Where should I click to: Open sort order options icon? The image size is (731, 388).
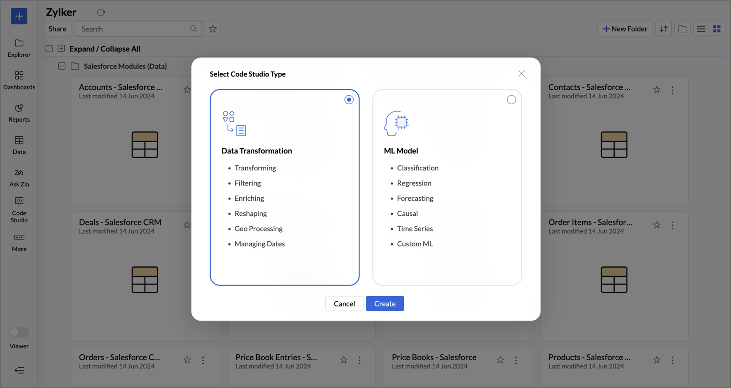pos(664,29)
